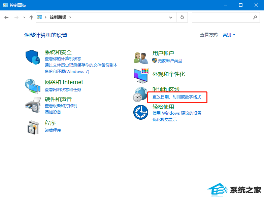Screen dimensions: 264x199
Task: Click the 卸载程序 link
Action: pos(53,130)
